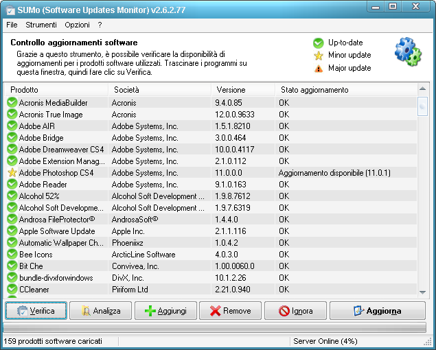Click the scroll up arrow of the list
This screenshot has width=436, height=350.
[x=423, y=90]
